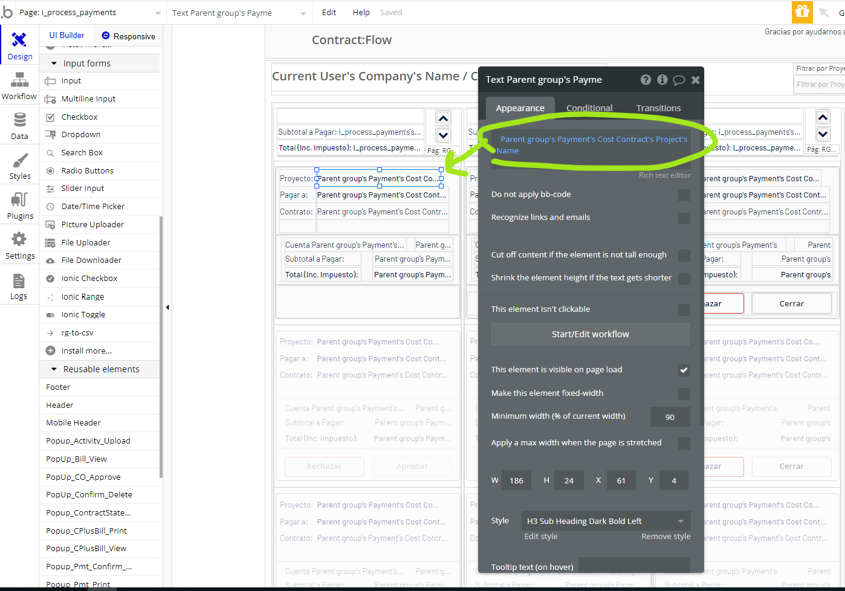Click the info icon in property editor

(662, 80)
